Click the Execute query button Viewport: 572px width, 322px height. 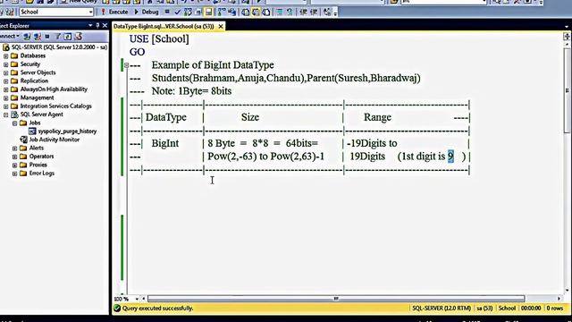(114, 12)
